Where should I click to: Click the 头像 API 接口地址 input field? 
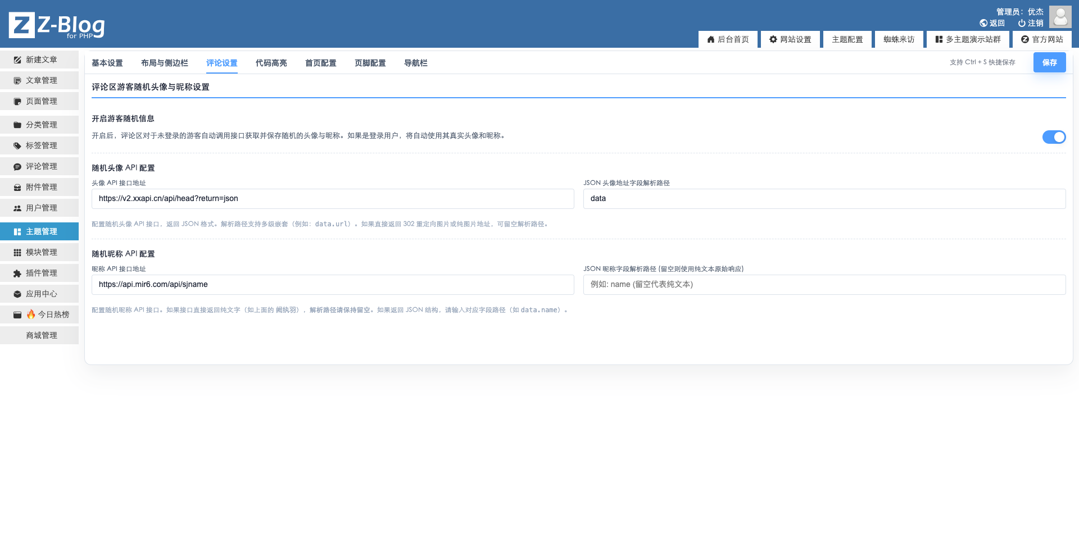pyautogui.click(x=333, y=199)
